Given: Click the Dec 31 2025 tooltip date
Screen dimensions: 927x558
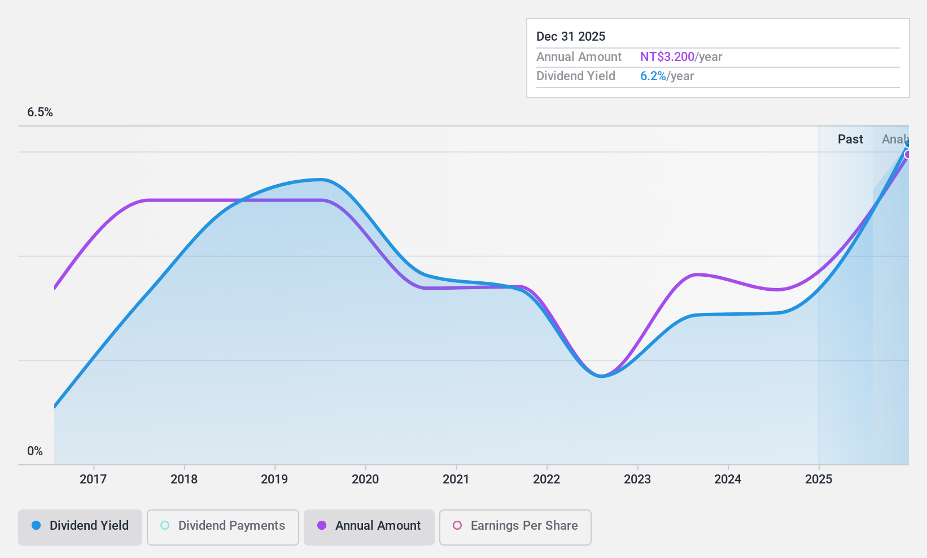Looking at the screenshot, I should click(571, 37).
